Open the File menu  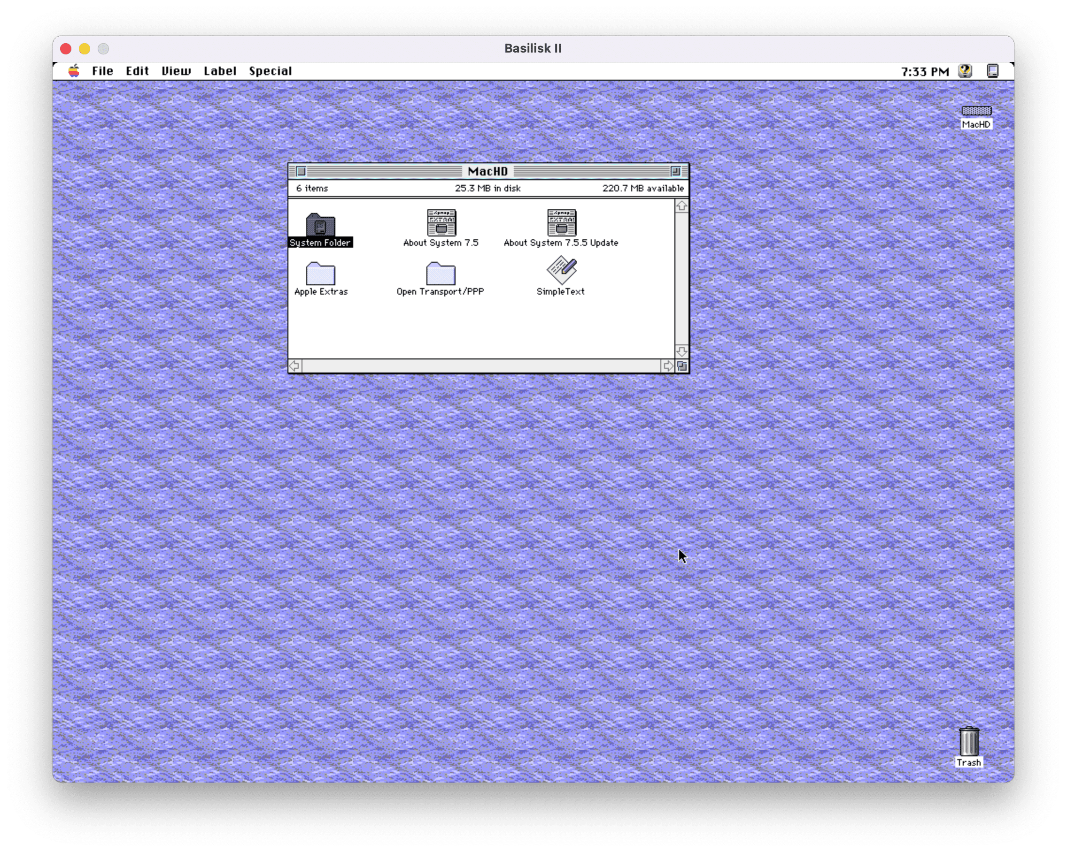tap(102, 71)
